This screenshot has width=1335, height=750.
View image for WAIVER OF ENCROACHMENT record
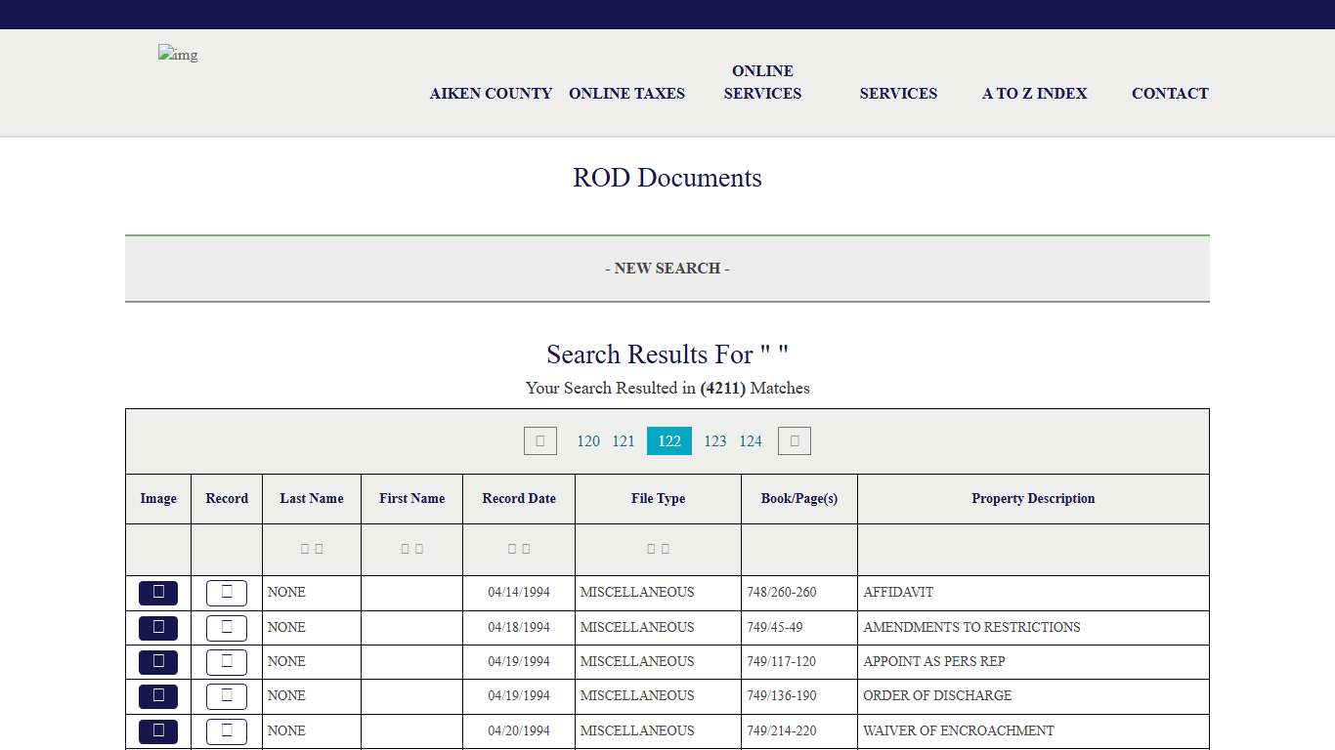pos(157,730)
